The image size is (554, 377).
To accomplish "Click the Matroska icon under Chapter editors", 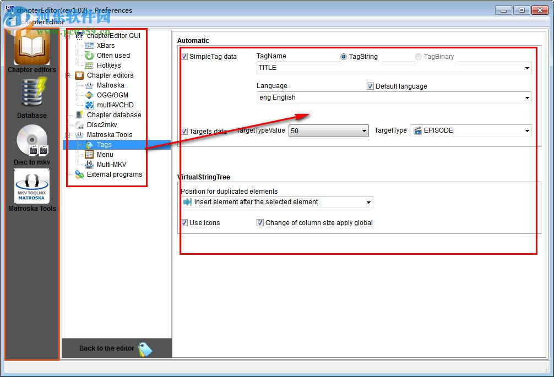I will coord(89,85).
